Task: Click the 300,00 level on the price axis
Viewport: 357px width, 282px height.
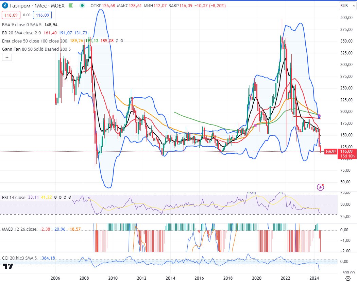Action: click(346, 65)
